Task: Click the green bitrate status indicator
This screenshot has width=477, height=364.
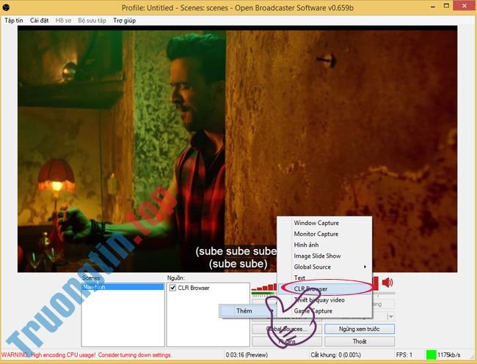Action: tap(431, 354)
